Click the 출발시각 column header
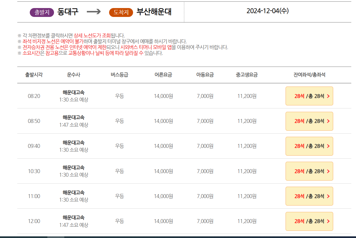The width and height of the screenshot is (356, 238). tap(34, 75)
